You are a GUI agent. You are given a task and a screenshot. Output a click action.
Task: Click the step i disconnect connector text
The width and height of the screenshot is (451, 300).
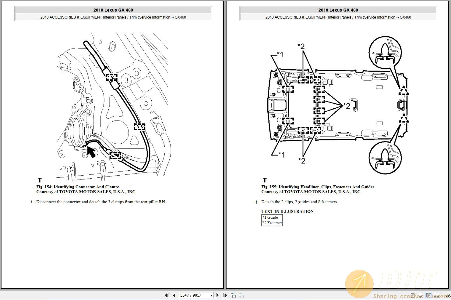click(x=101, y=202)
